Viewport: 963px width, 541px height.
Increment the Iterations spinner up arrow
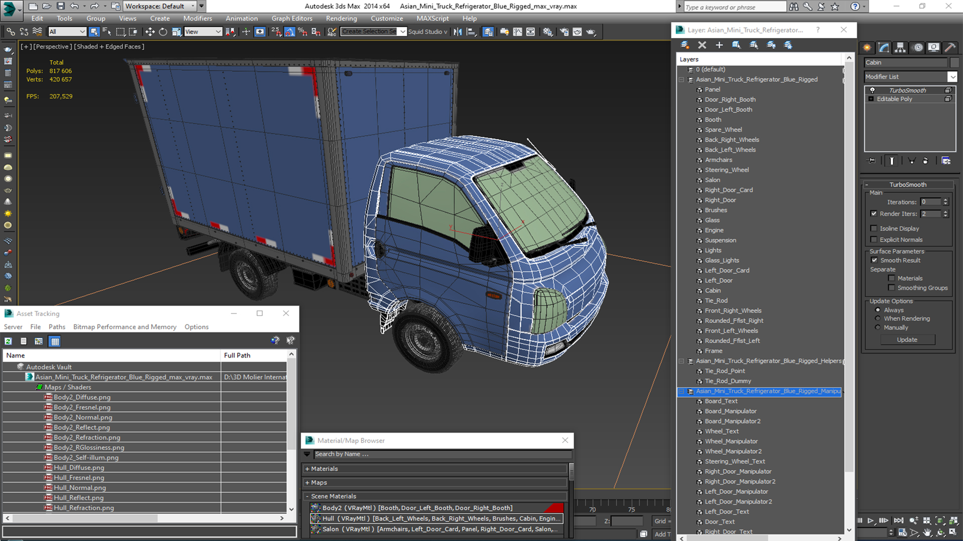pyautogui.click(x=945, y=200)
